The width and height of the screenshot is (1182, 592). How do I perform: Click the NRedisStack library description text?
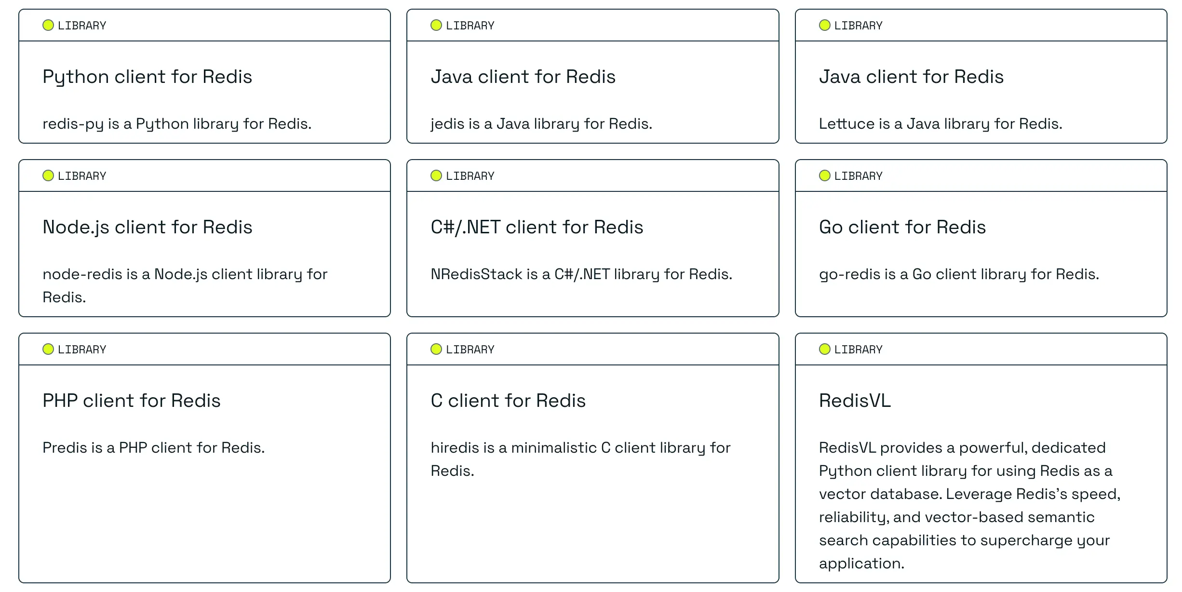pyautogui.click(x=581, y=274)
